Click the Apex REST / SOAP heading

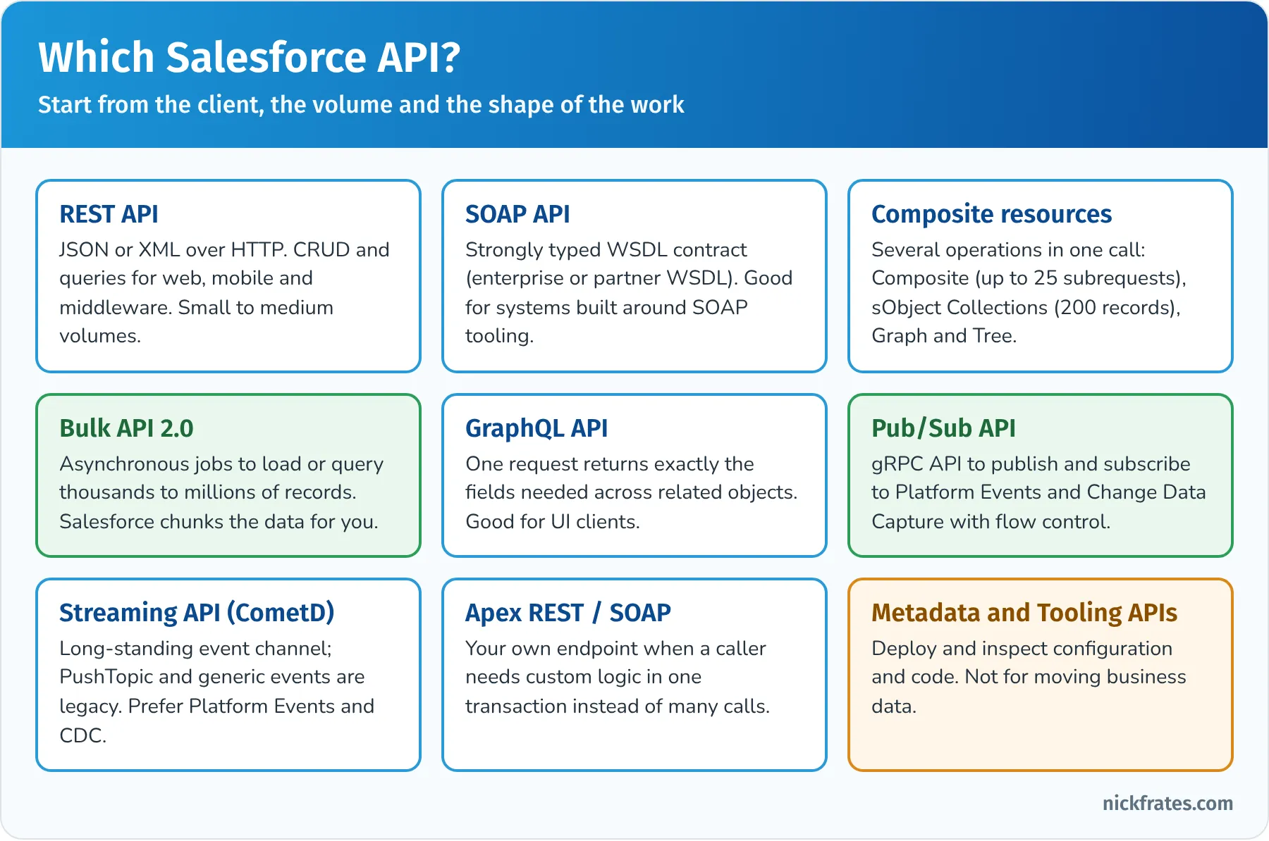pyautogui.click(x=568, y=612)
